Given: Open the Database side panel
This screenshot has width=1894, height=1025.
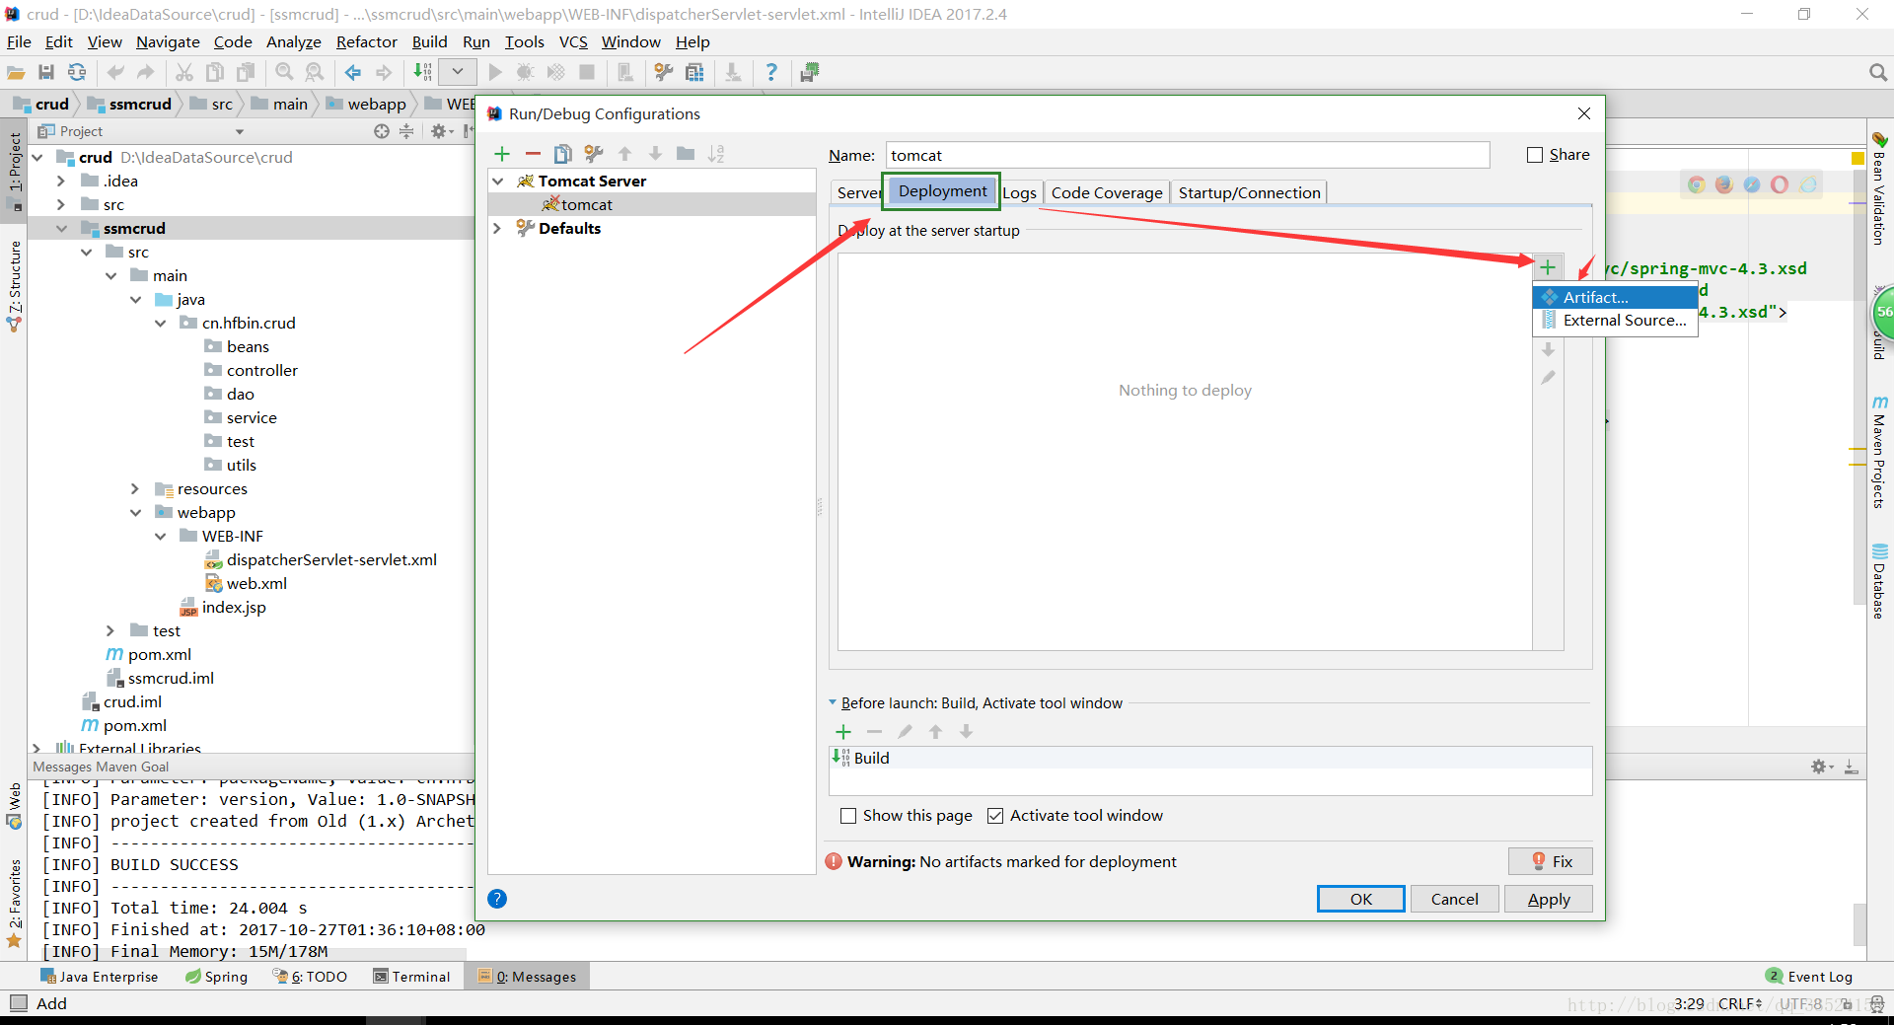Looking at the screenshot, I should tap(1879, 582).
